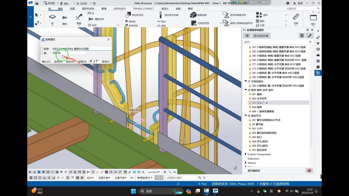349x196 pixels.
Task: Toggle the eye icon after 主要平面 dropdown
Action: click(x=132, y=178)
